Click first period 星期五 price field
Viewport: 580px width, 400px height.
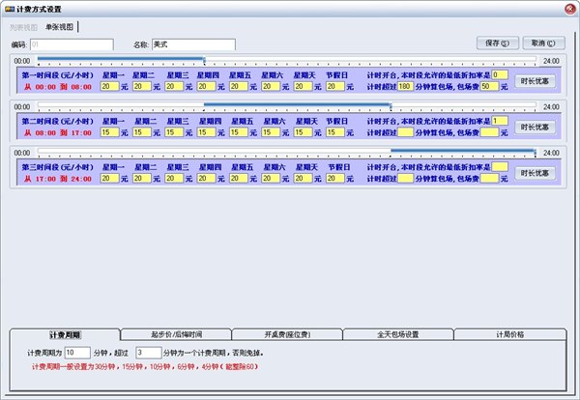(x=239, y=87)
